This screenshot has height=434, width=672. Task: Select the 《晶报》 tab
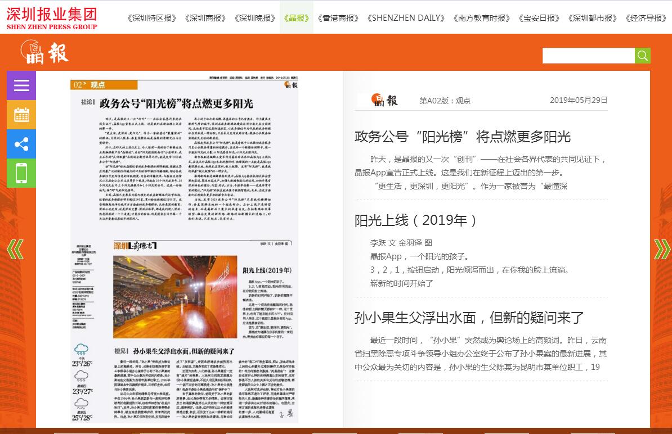click(x=297, y=18)
